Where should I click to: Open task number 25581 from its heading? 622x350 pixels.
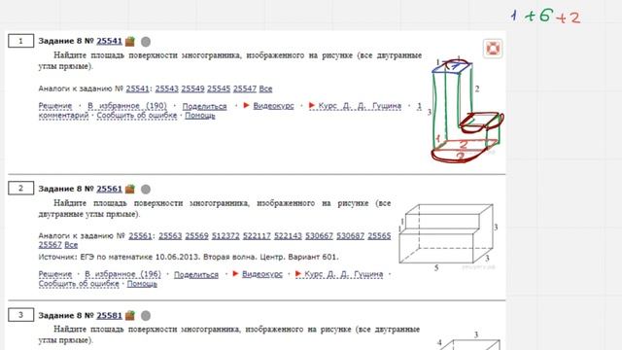(109, 315)
